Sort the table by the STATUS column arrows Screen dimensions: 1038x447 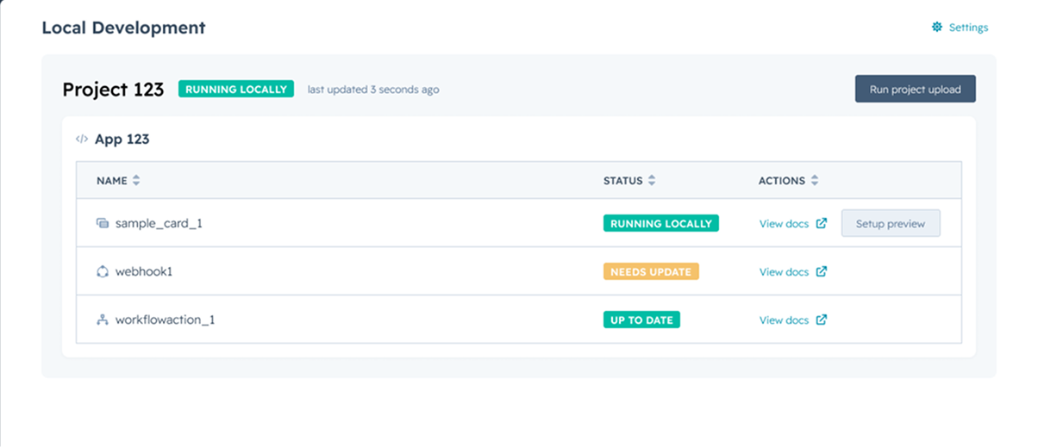pyautogui.click(x=652, y=181)
